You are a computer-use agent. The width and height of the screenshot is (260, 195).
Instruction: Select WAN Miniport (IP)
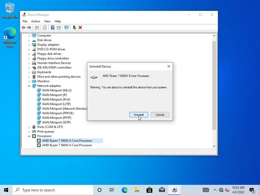coord(54,95)
